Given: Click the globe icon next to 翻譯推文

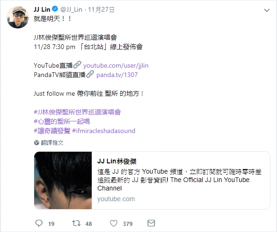Looking at the screenshot, I should pos(36,143).
